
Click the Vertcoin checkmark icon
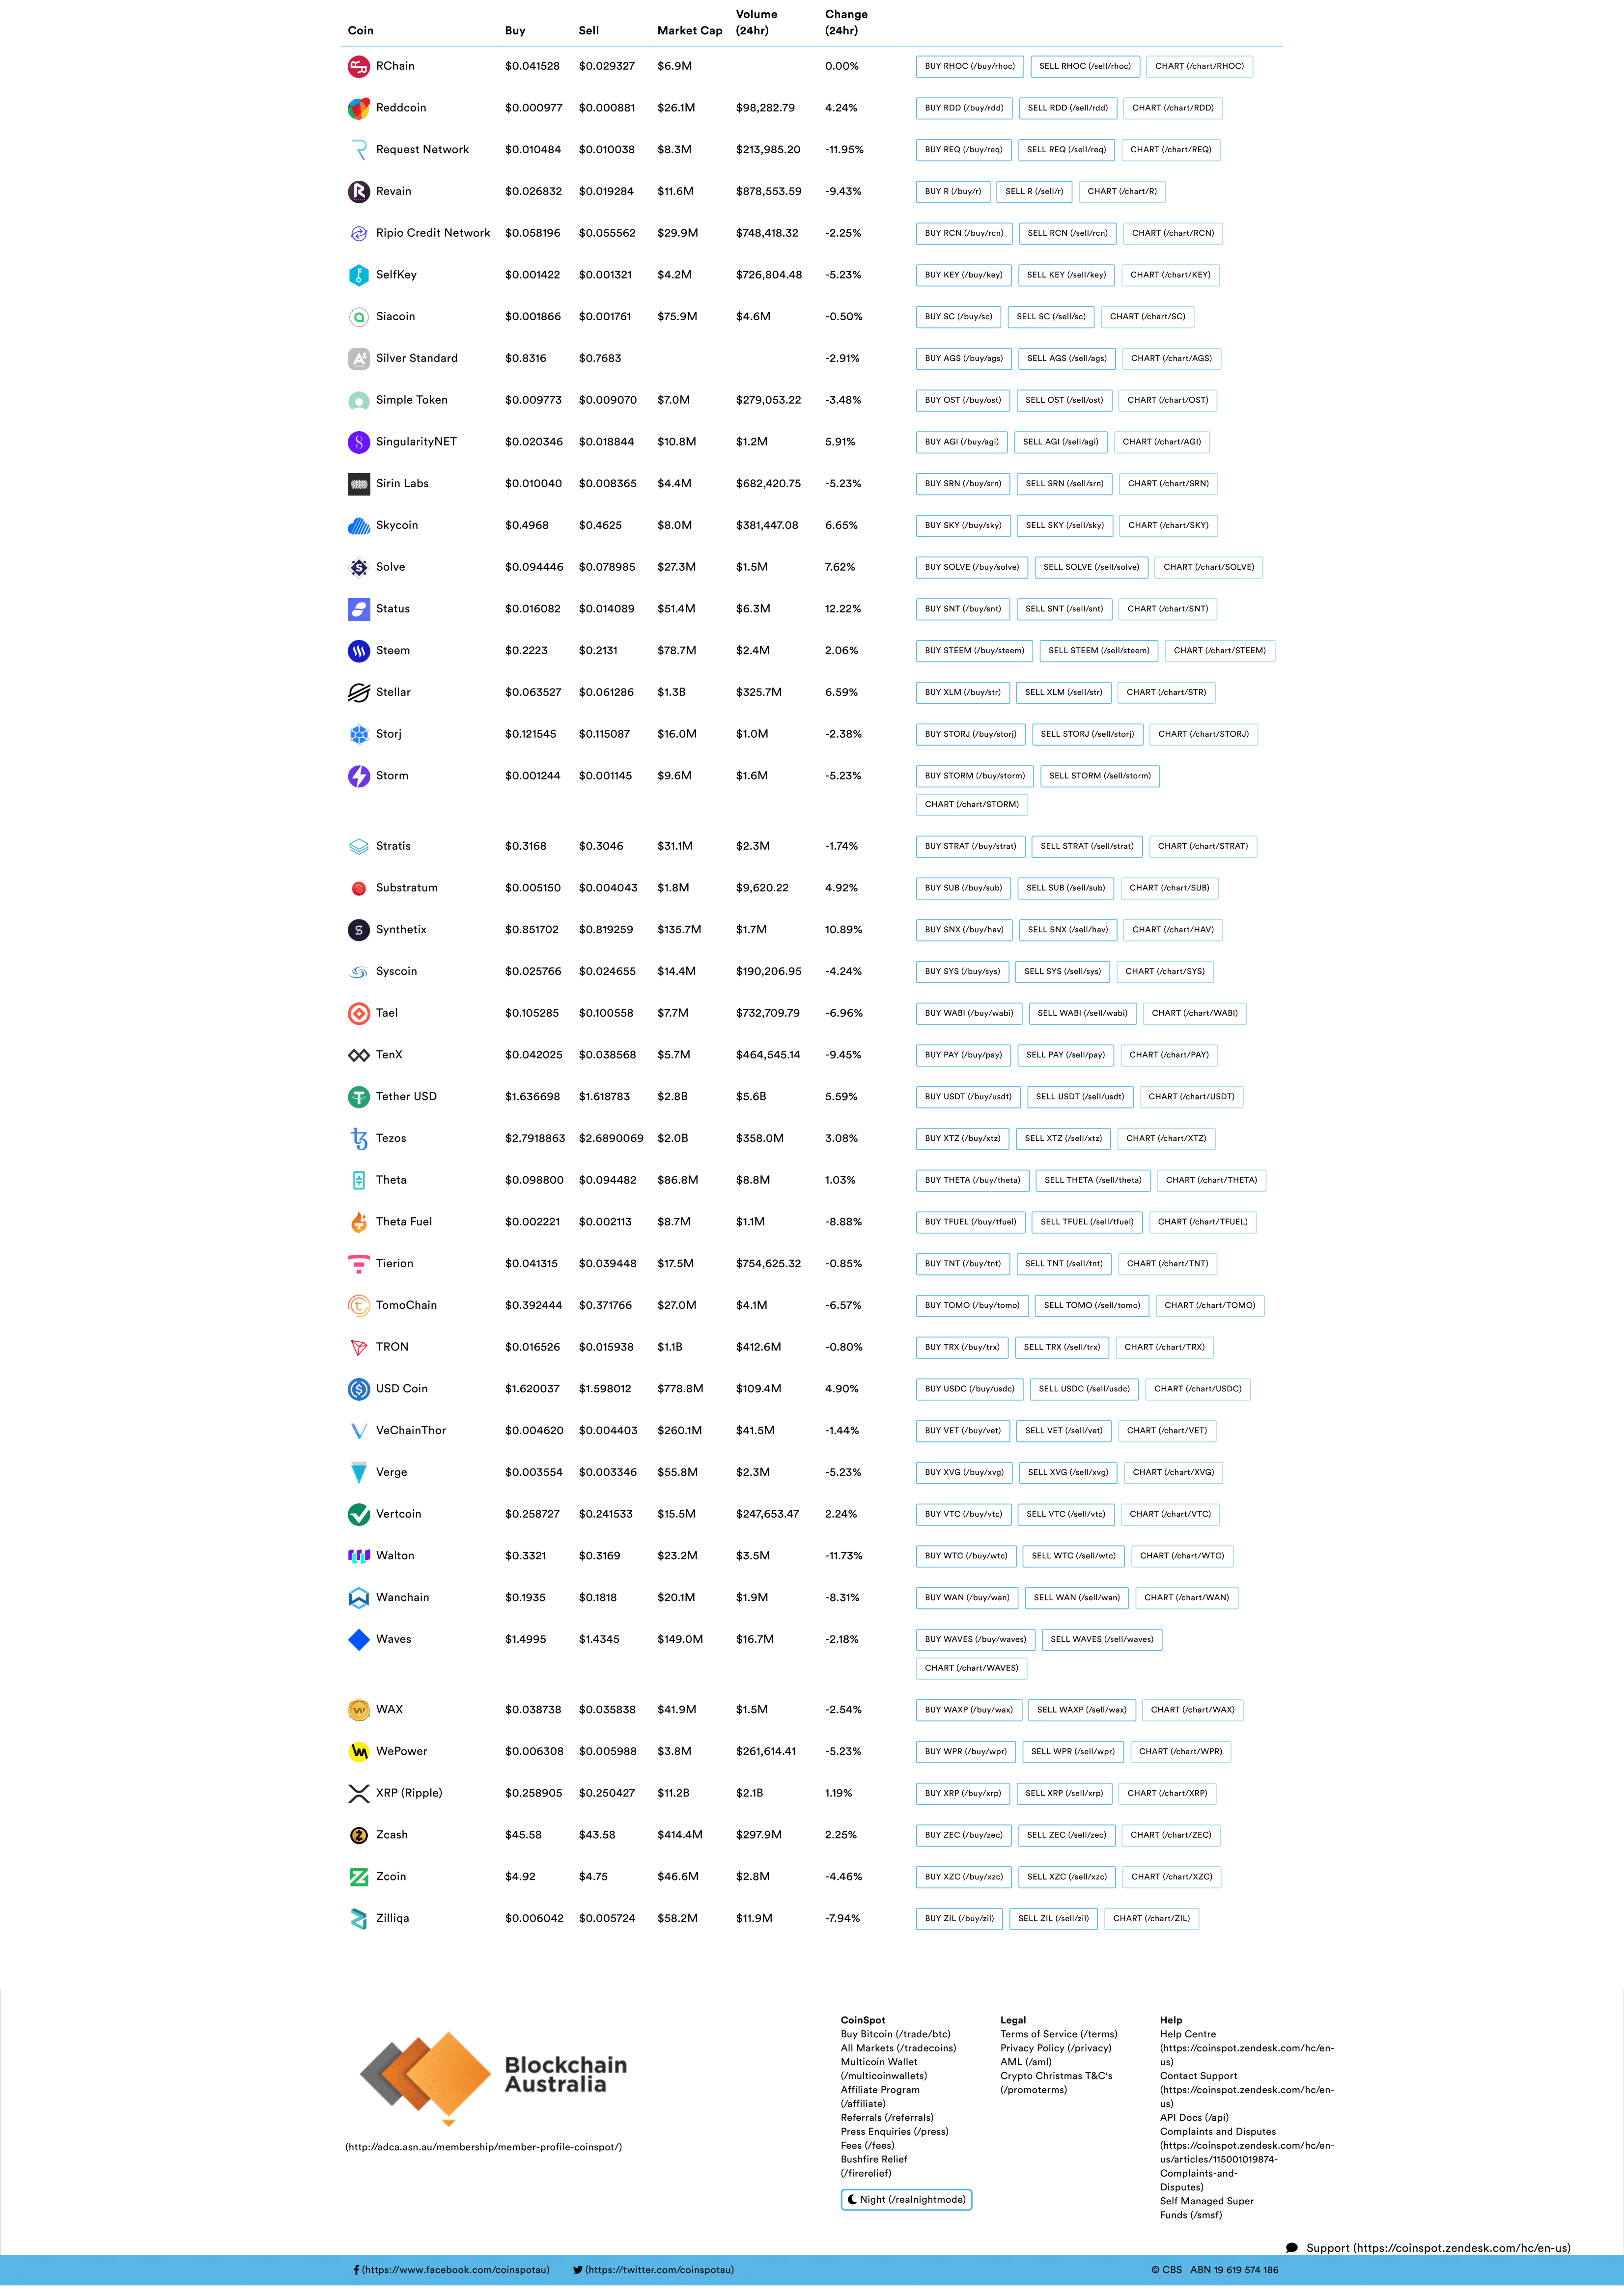358,1515
